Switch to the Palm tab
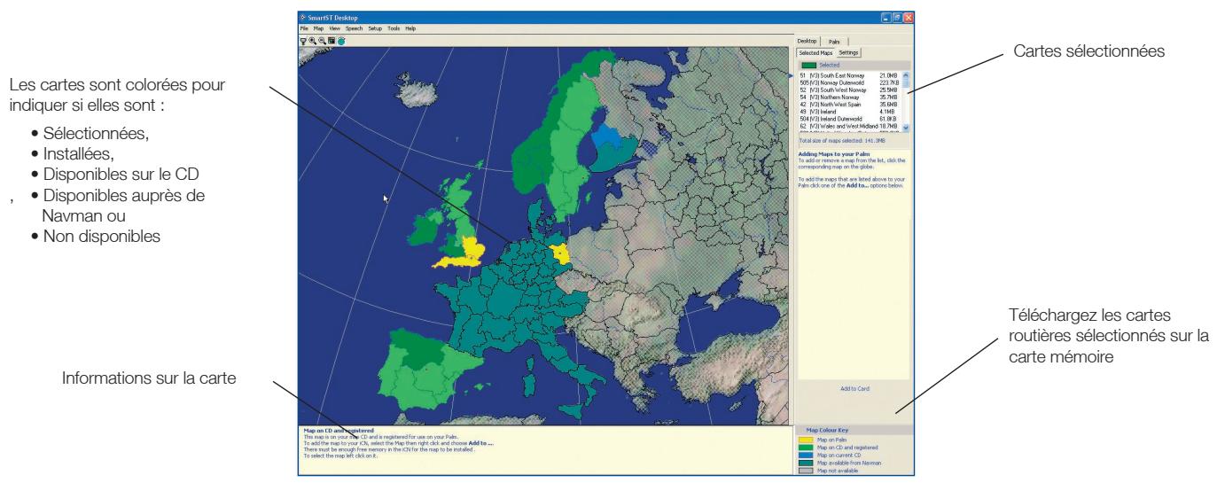 point(835,42)
